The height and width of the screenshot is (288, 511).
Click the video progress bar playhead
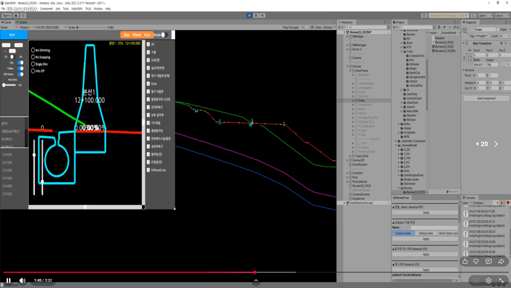pyautogui.click(x=255, y=272)
